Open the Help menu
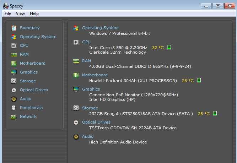237x163 pixels. tap(34, 13)
